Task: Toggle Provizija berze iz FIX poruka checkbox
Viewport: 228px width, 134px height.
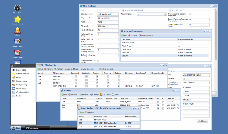Action: (x=98, y=60)
